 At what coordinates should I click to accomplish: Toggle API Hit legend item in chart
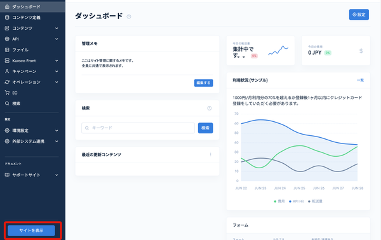(296, 201)
